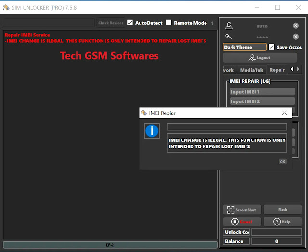Click the password field with dots
Viewport: 308px width, 252px height.
[262, 37]
